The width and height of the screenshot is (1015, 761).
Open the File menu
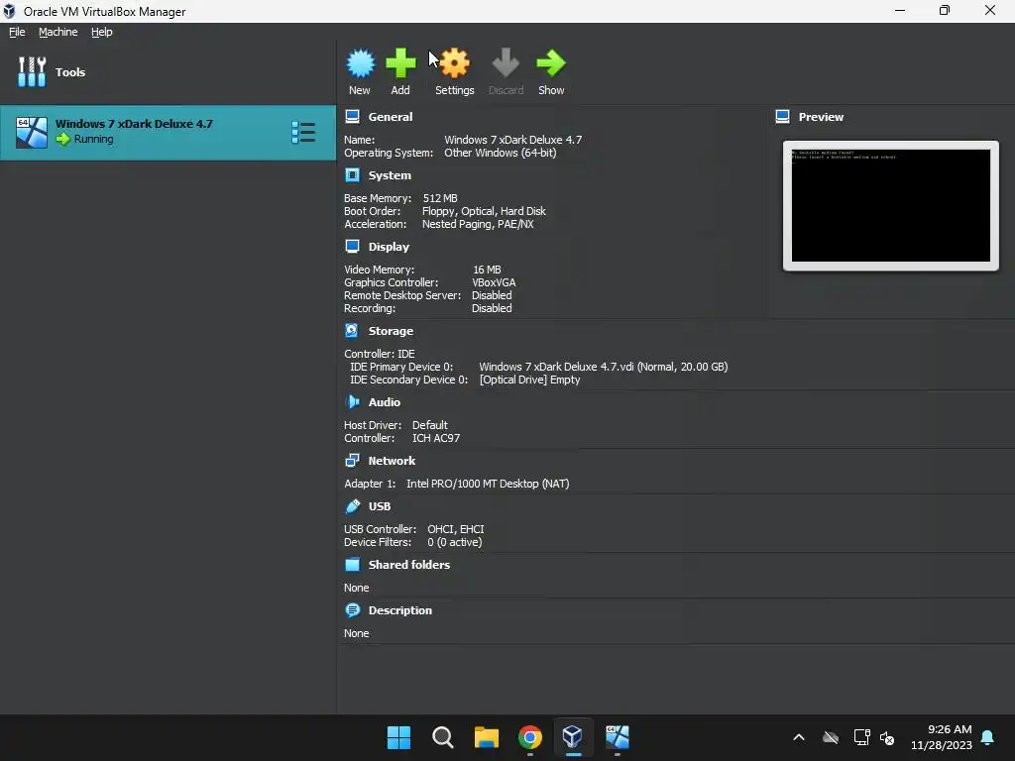tap(17, 32)
